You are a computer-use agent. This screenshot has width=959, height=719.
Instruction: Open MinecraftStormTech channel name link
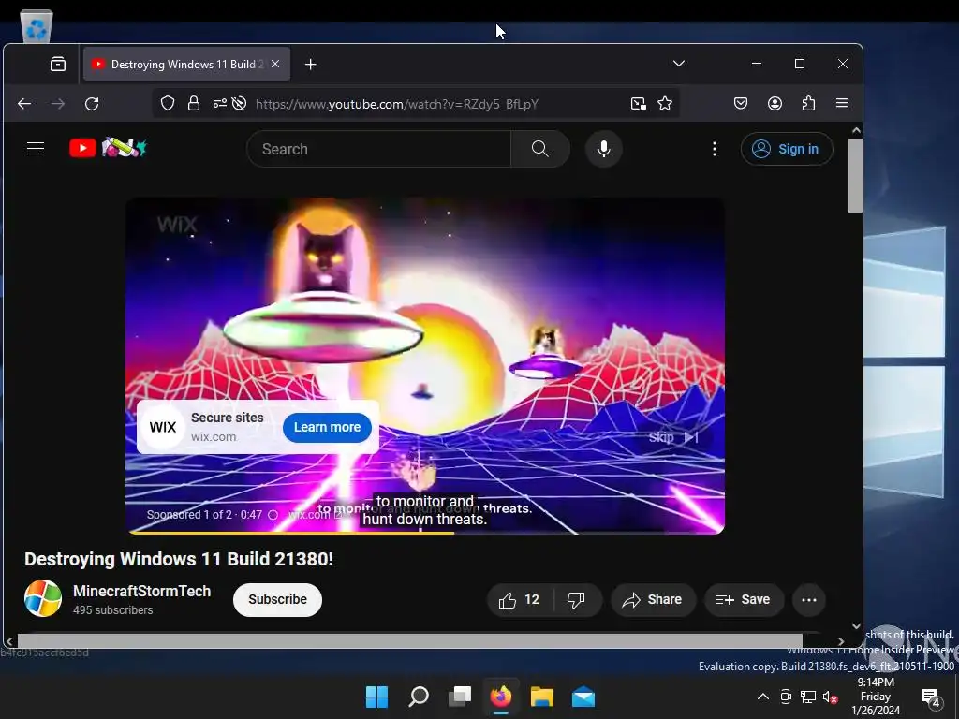142,591
